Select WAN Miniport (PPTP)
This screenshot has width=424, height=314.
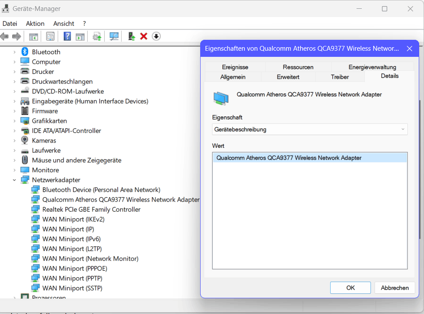72,279
